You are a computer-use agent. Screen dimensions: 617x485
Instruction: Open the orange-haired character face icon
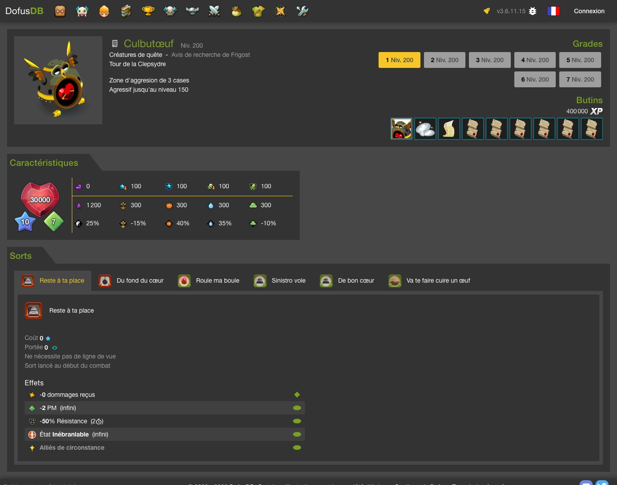click(x=104, y=11)
